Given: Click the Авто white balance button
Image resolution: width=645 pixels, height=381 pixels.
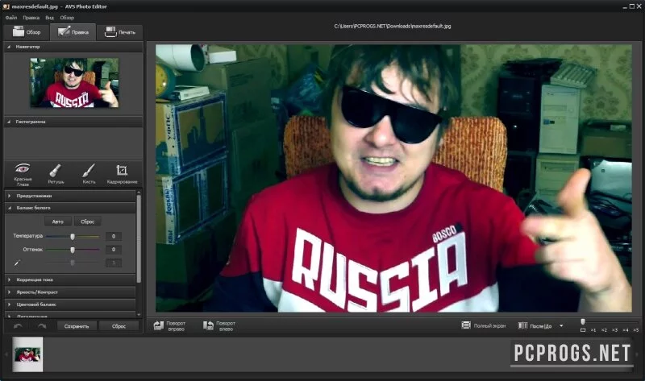Looking at the screenshot, I should tap(57, 222).
